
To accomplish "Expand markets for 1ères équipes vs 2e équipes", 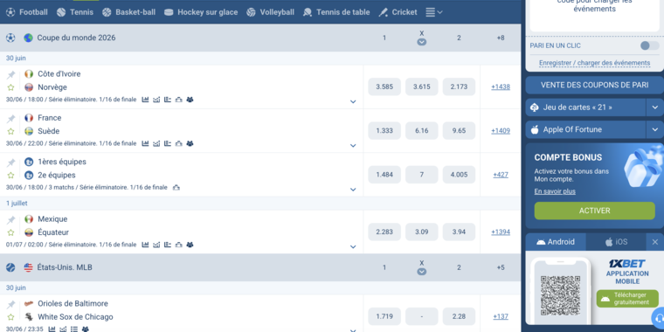I will [x=353, y=190].
